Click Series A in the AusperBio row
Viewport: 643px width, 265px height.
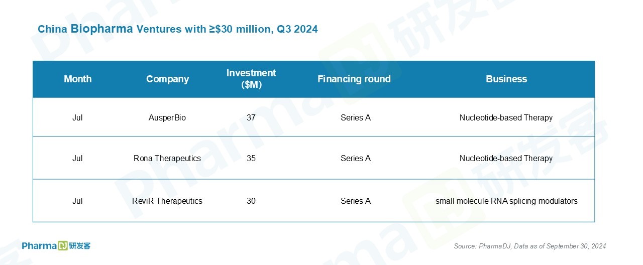tap(356, 118)
